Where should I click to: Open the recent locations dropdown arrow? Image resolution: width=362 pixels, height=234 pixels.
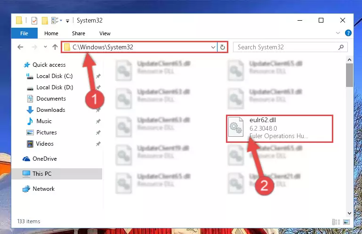click(x=46, y=47)
